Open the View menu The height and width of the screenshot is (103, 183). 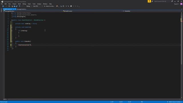[9, 4]
